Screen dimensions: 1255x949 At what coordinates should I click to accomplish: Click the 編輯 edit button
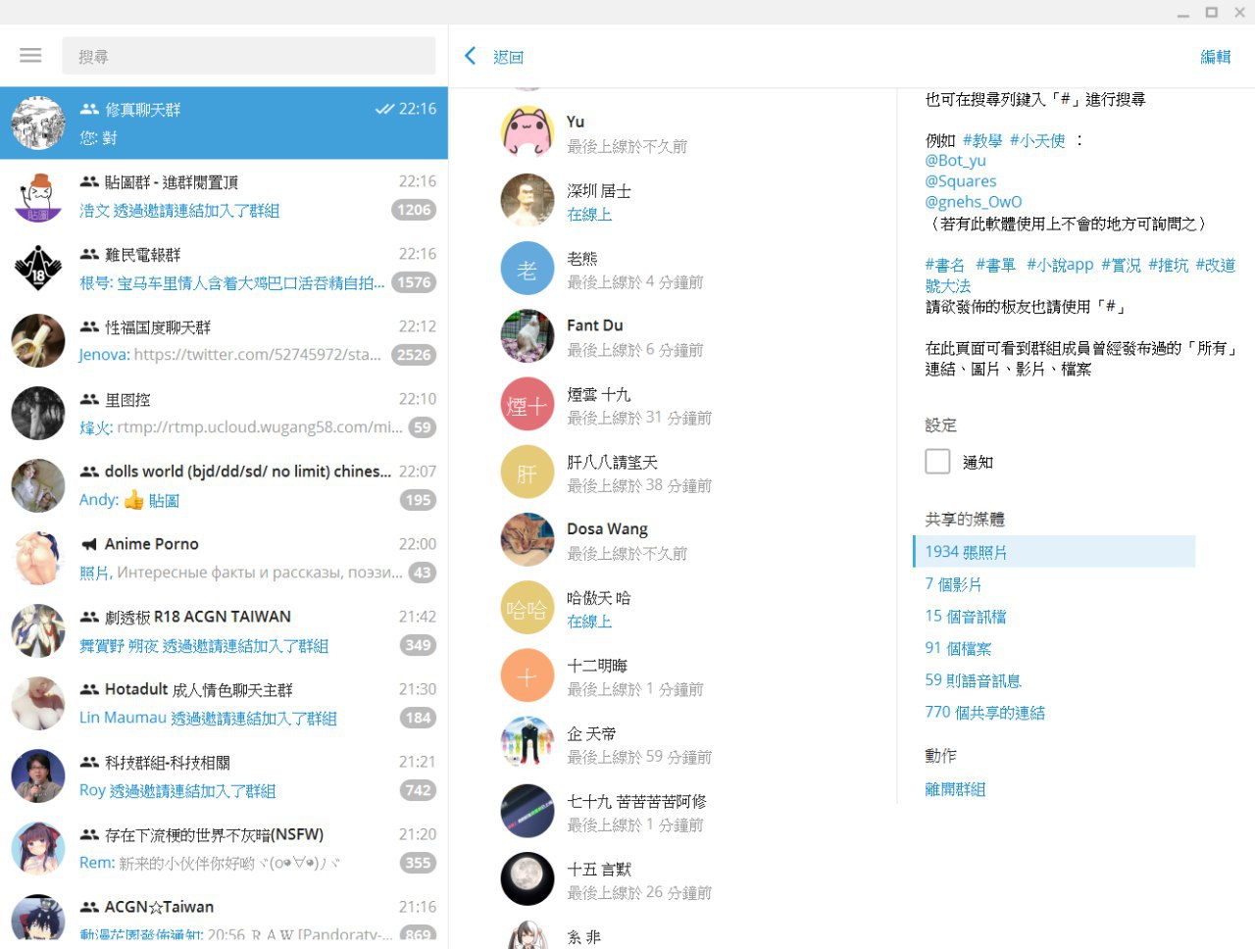[x=1215, y=57]
